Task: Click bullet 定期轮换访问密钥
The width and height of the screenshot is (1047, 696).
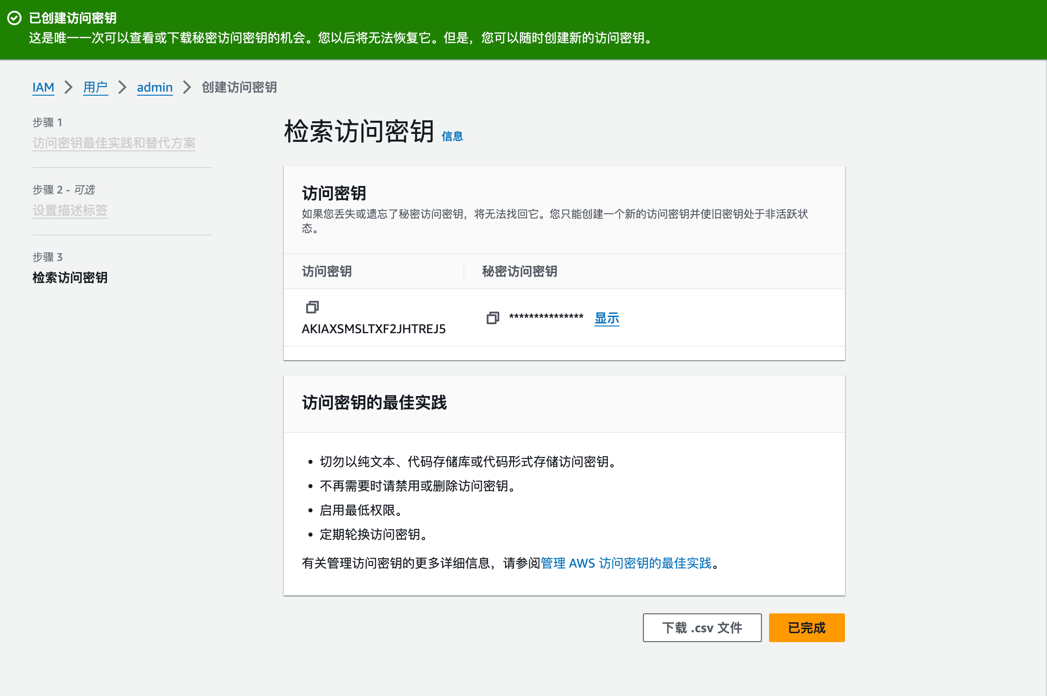Action: click(x=373, y=534)
